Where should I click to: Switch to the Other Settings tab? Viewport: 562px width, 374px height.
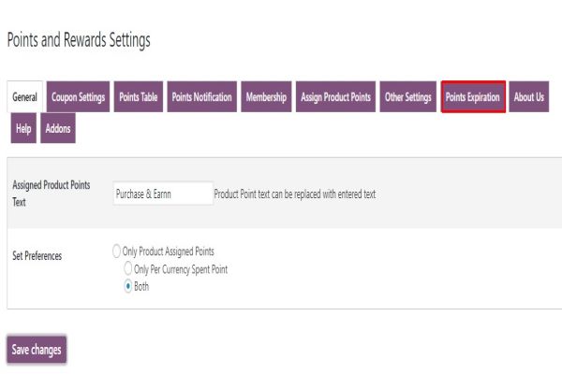pos(407,97)
